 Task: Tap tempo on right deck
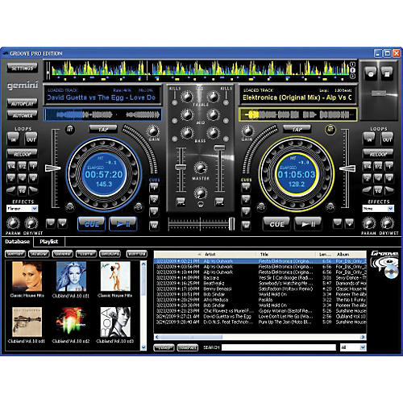click(297, 130)
